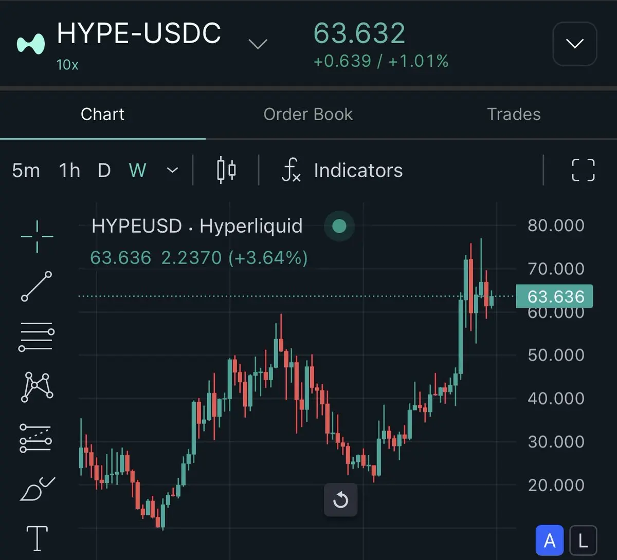Open the forecasting and measurement tools
Image resolution: width=617 pixels, height=560 pixels.
click(35, 438)
